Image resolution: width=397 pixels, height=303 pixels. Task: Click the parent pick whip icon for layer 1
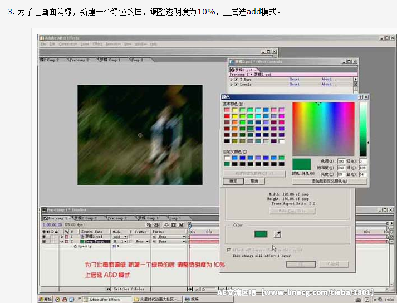(x=154, y=237)
